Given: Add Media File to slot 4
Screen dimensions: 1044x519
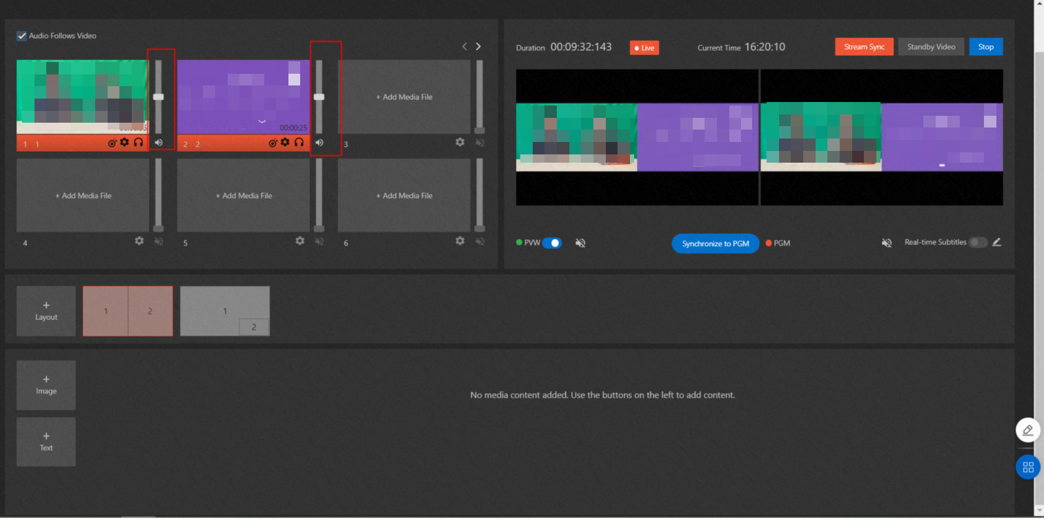Looking at the screenshot, I should coord(83,196).
